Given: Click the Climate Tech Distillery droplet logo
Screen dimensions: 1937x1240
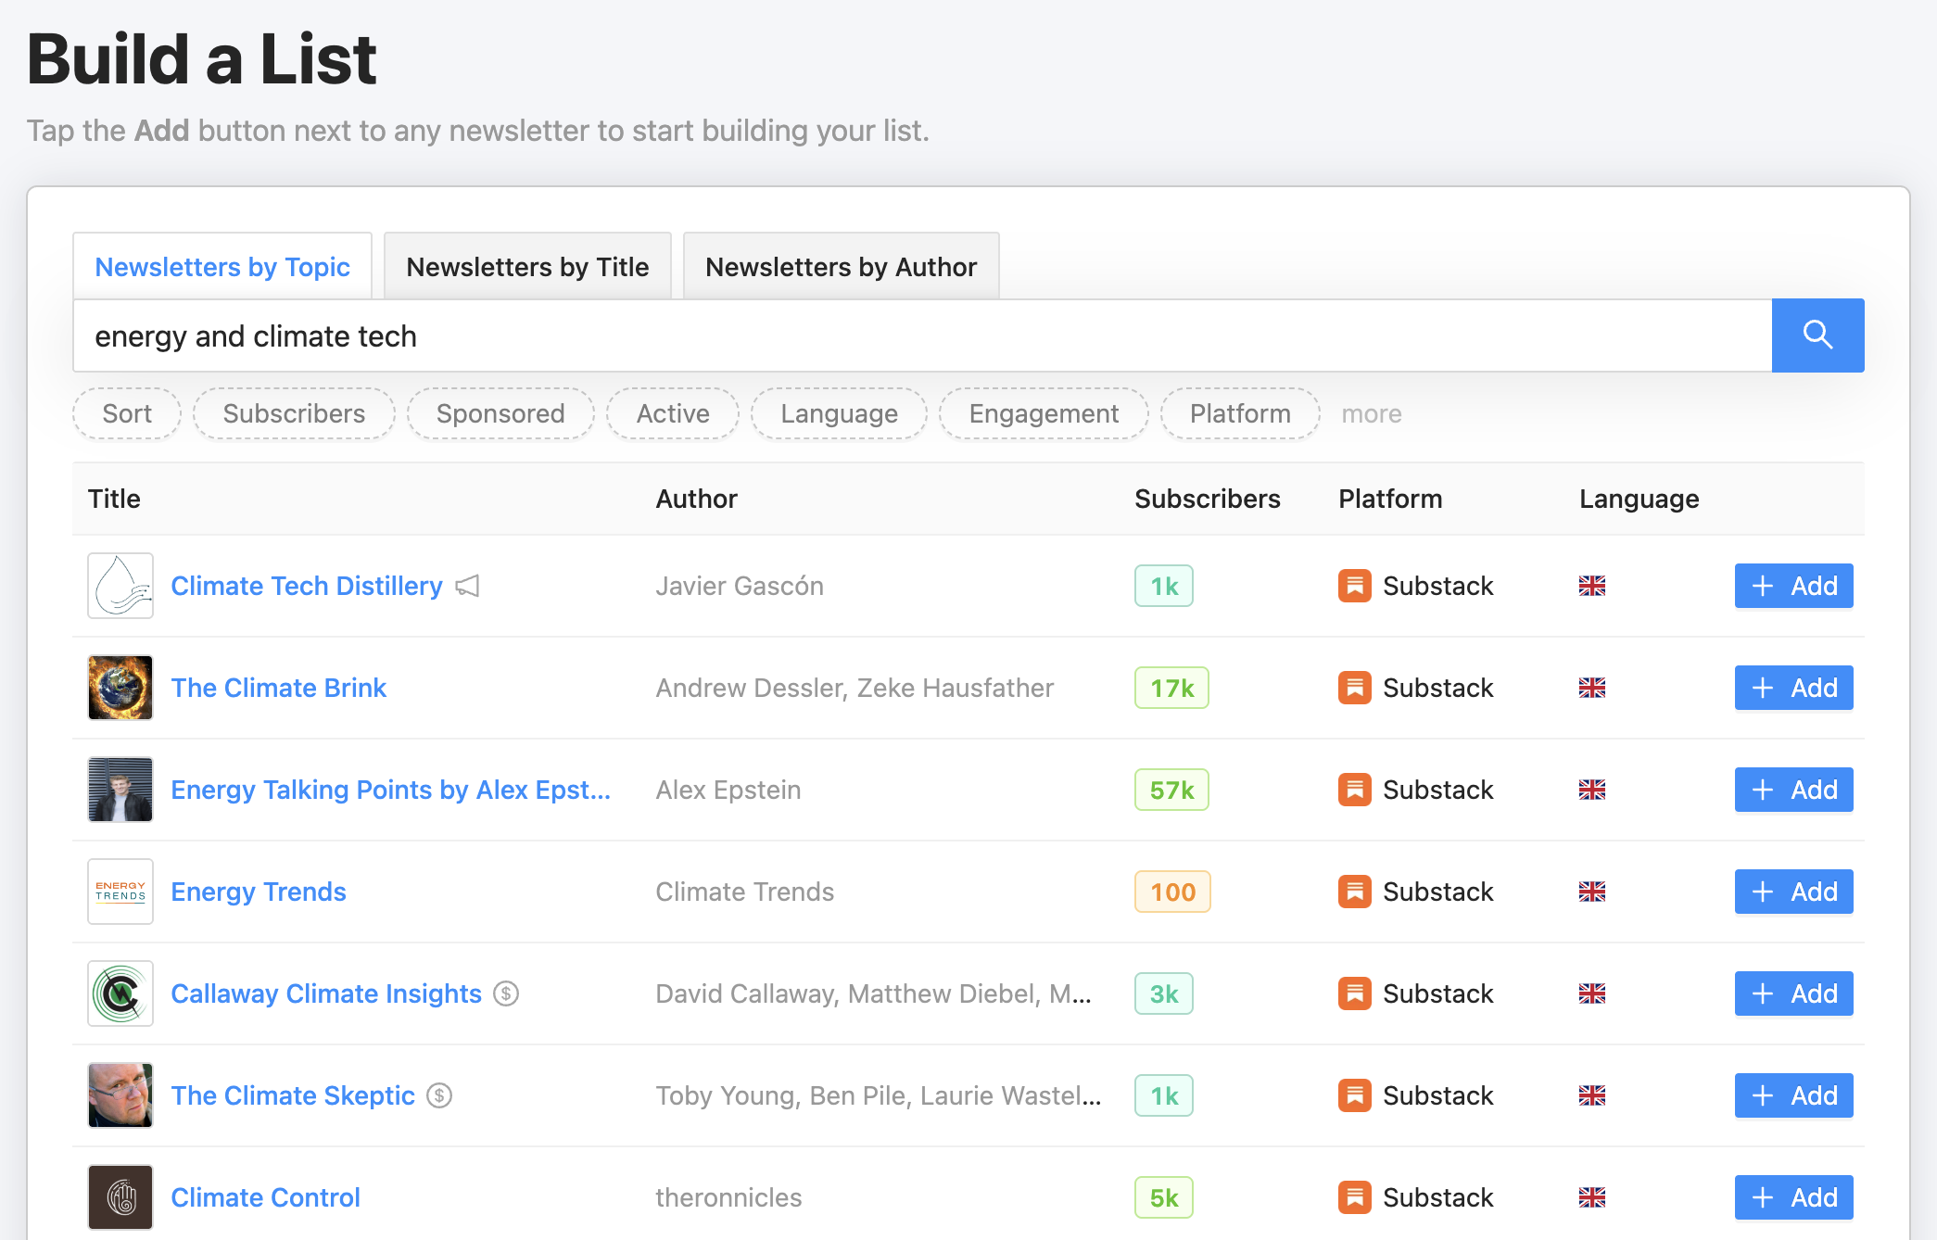Looking at the screenshot, I should coord(120,586).
